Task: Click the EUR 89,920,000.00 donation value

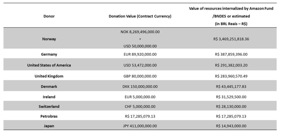Action: click(140, 54)
